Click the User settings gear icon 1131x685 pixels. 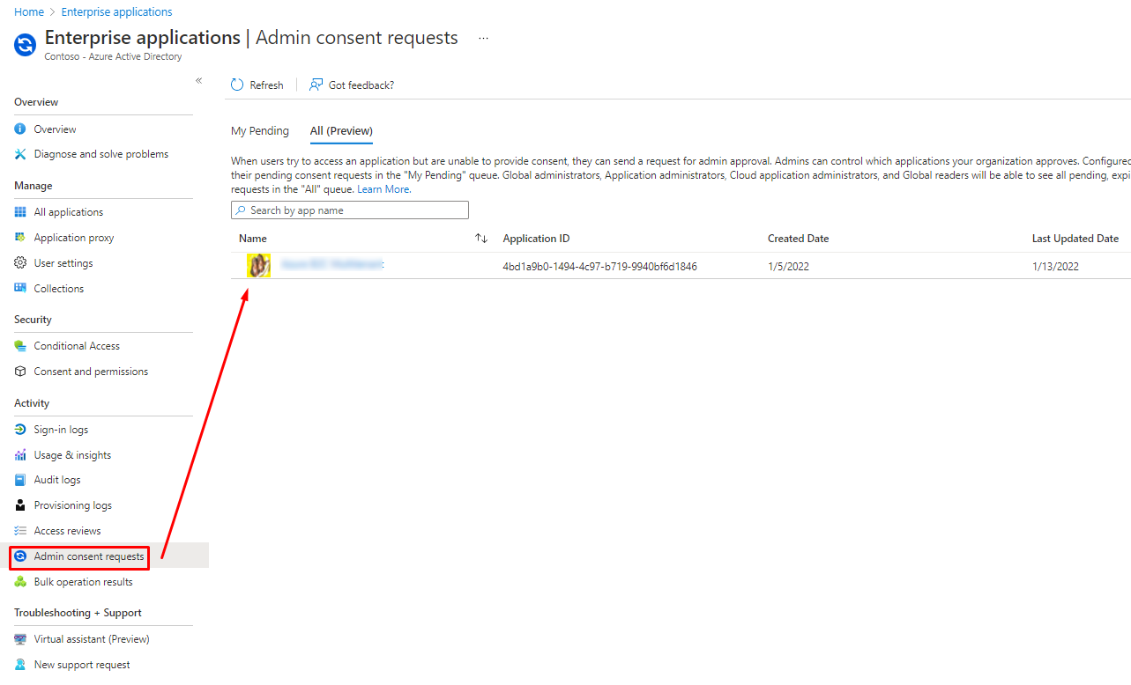[20, 263]
